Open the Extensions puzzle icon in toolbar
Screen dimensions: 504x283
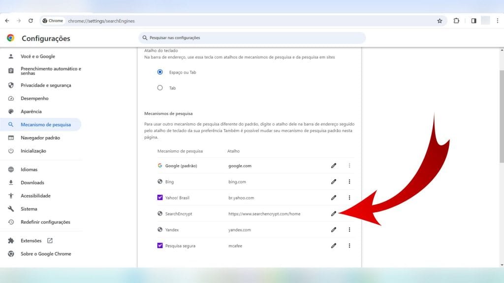[456, 21]
